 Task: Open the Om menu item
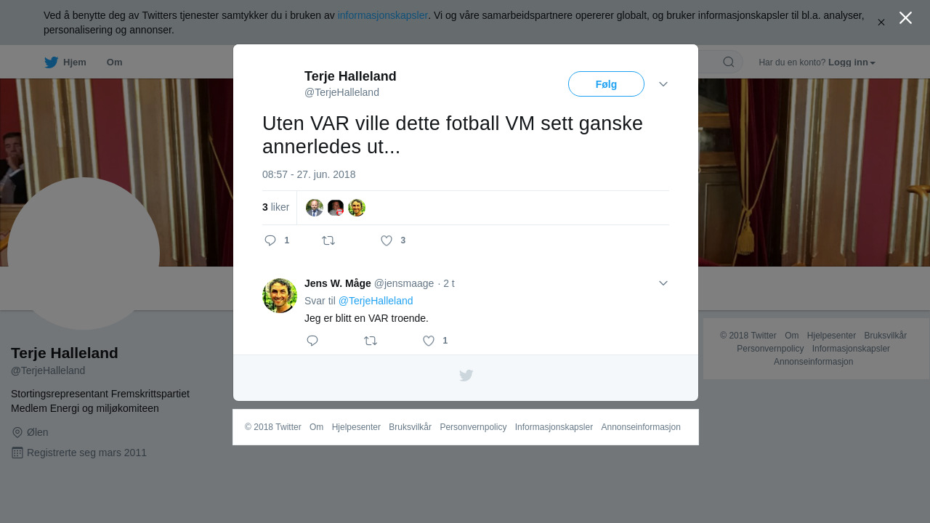(x=115, y=62)
